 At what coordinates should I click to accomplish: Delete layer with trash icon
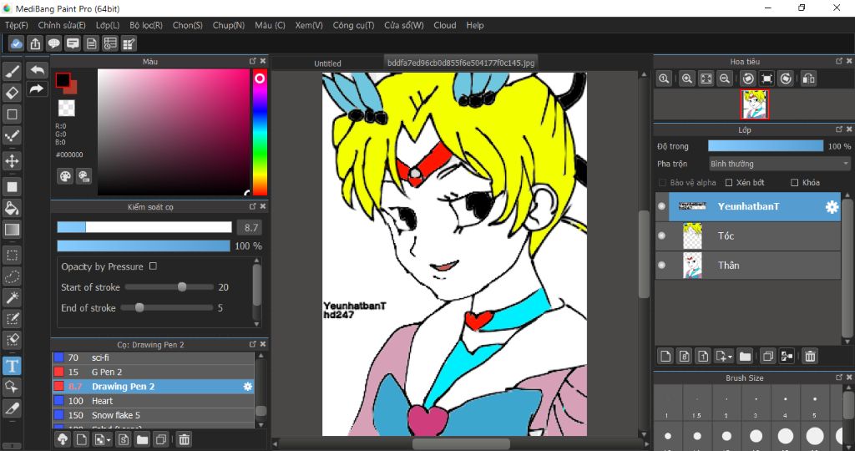pyautogui.click(x=810, y=356)
